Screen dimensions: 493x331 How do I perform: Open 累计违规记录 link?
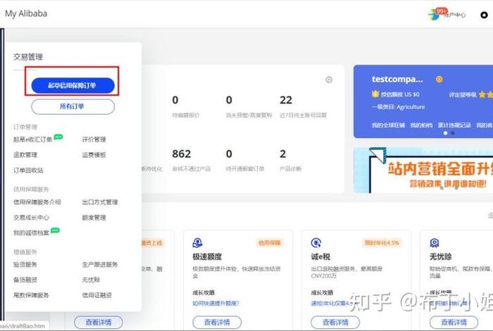[454, 125]
